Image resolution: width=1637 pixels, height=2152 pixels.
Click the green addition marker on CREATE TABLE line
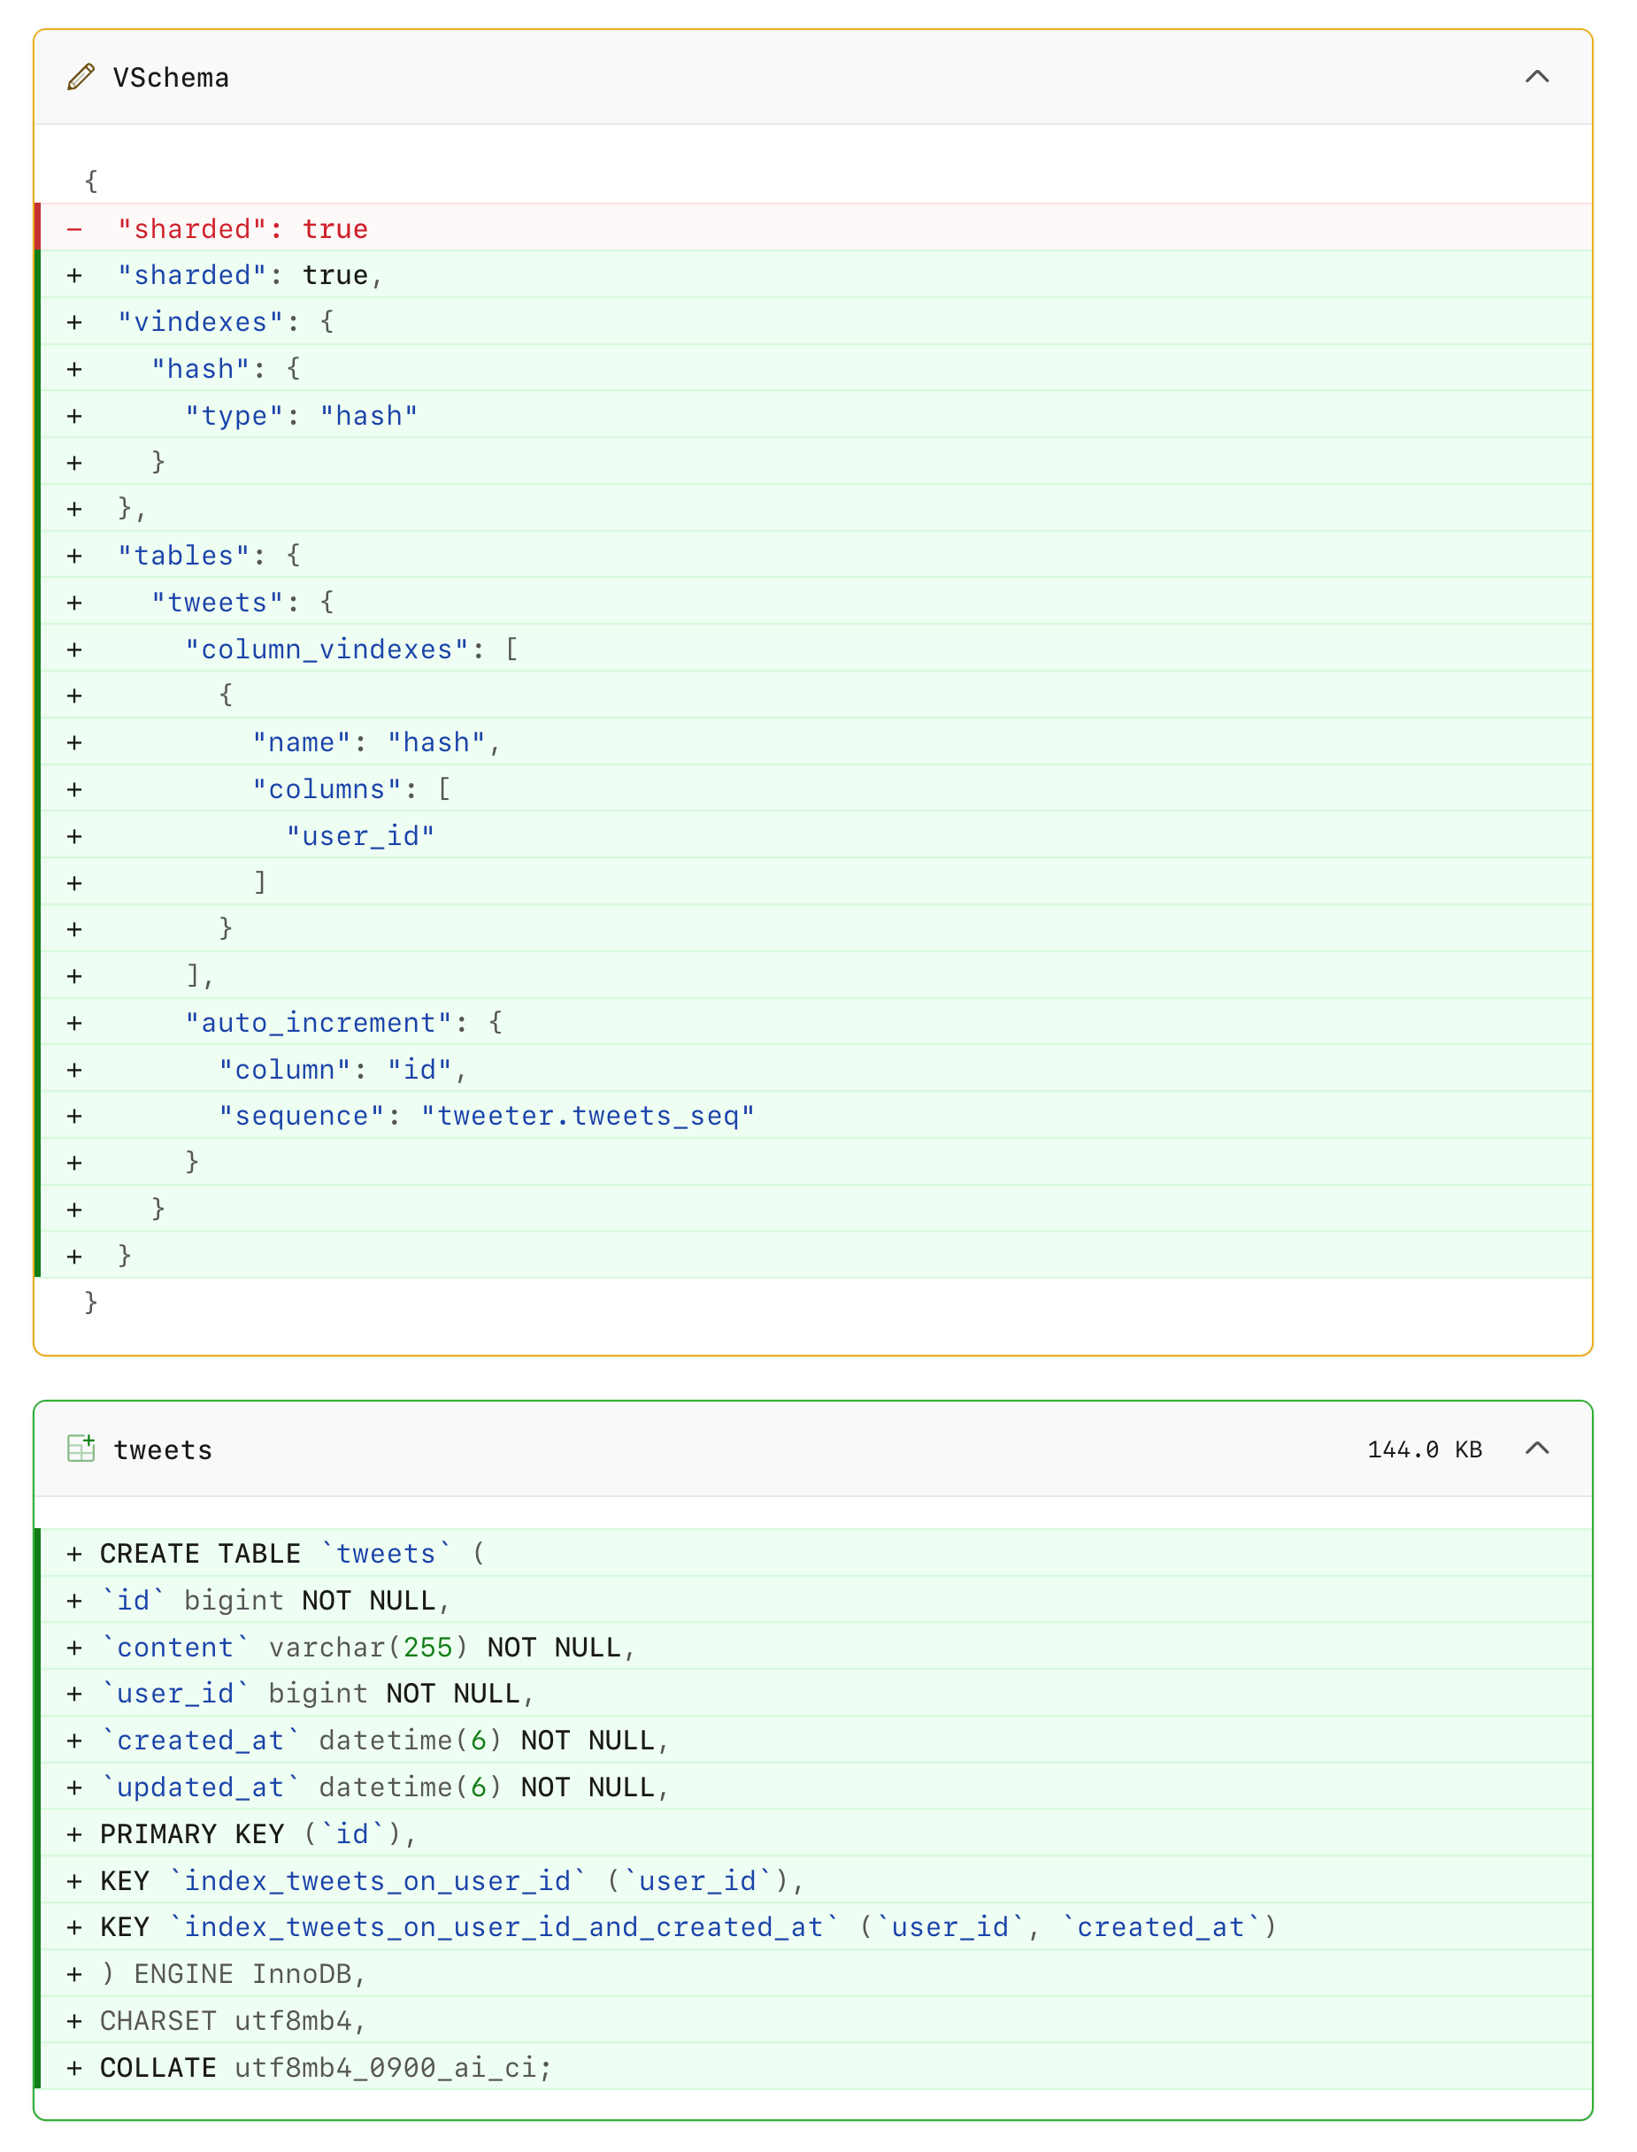pos(75,1553)
